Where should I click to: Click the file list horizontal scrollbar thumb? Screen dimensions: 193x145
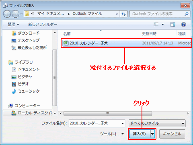pos(108,114)
